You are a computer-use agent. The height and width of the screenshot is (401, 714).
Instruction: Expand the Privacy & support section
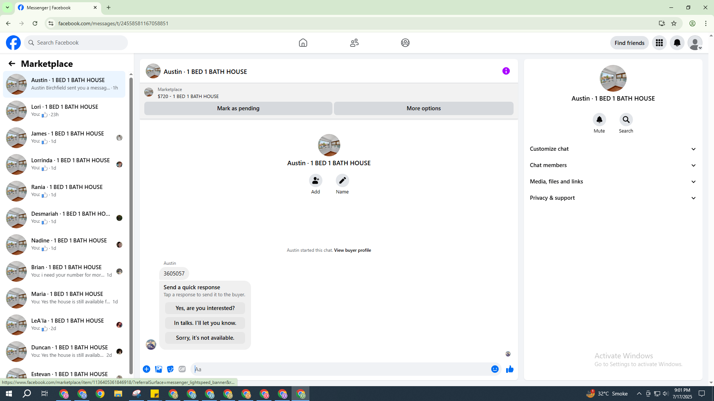613,198
